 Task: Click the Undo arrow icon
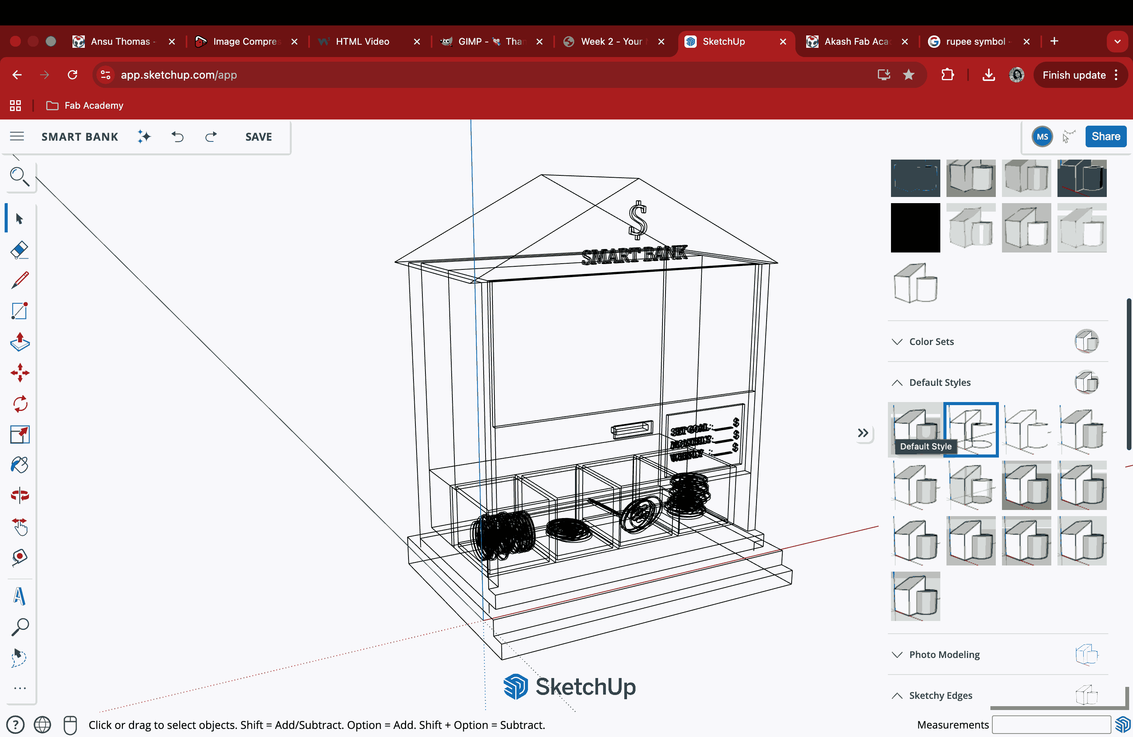178,137
